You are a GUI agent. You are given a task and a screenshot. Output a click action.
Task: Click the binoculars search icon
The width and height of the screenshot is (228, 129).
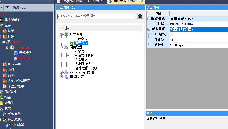[140, 16]
